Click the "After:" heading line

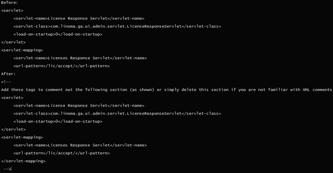coord(8,74)
